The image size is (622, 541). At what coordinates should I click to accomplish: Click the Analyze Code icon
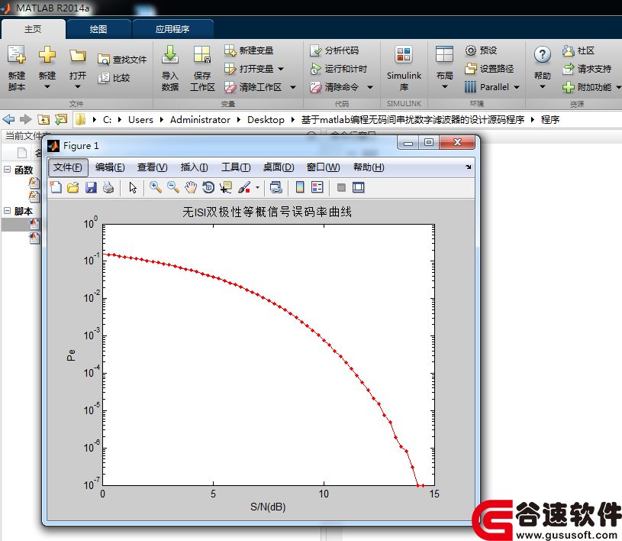(316, 50)
